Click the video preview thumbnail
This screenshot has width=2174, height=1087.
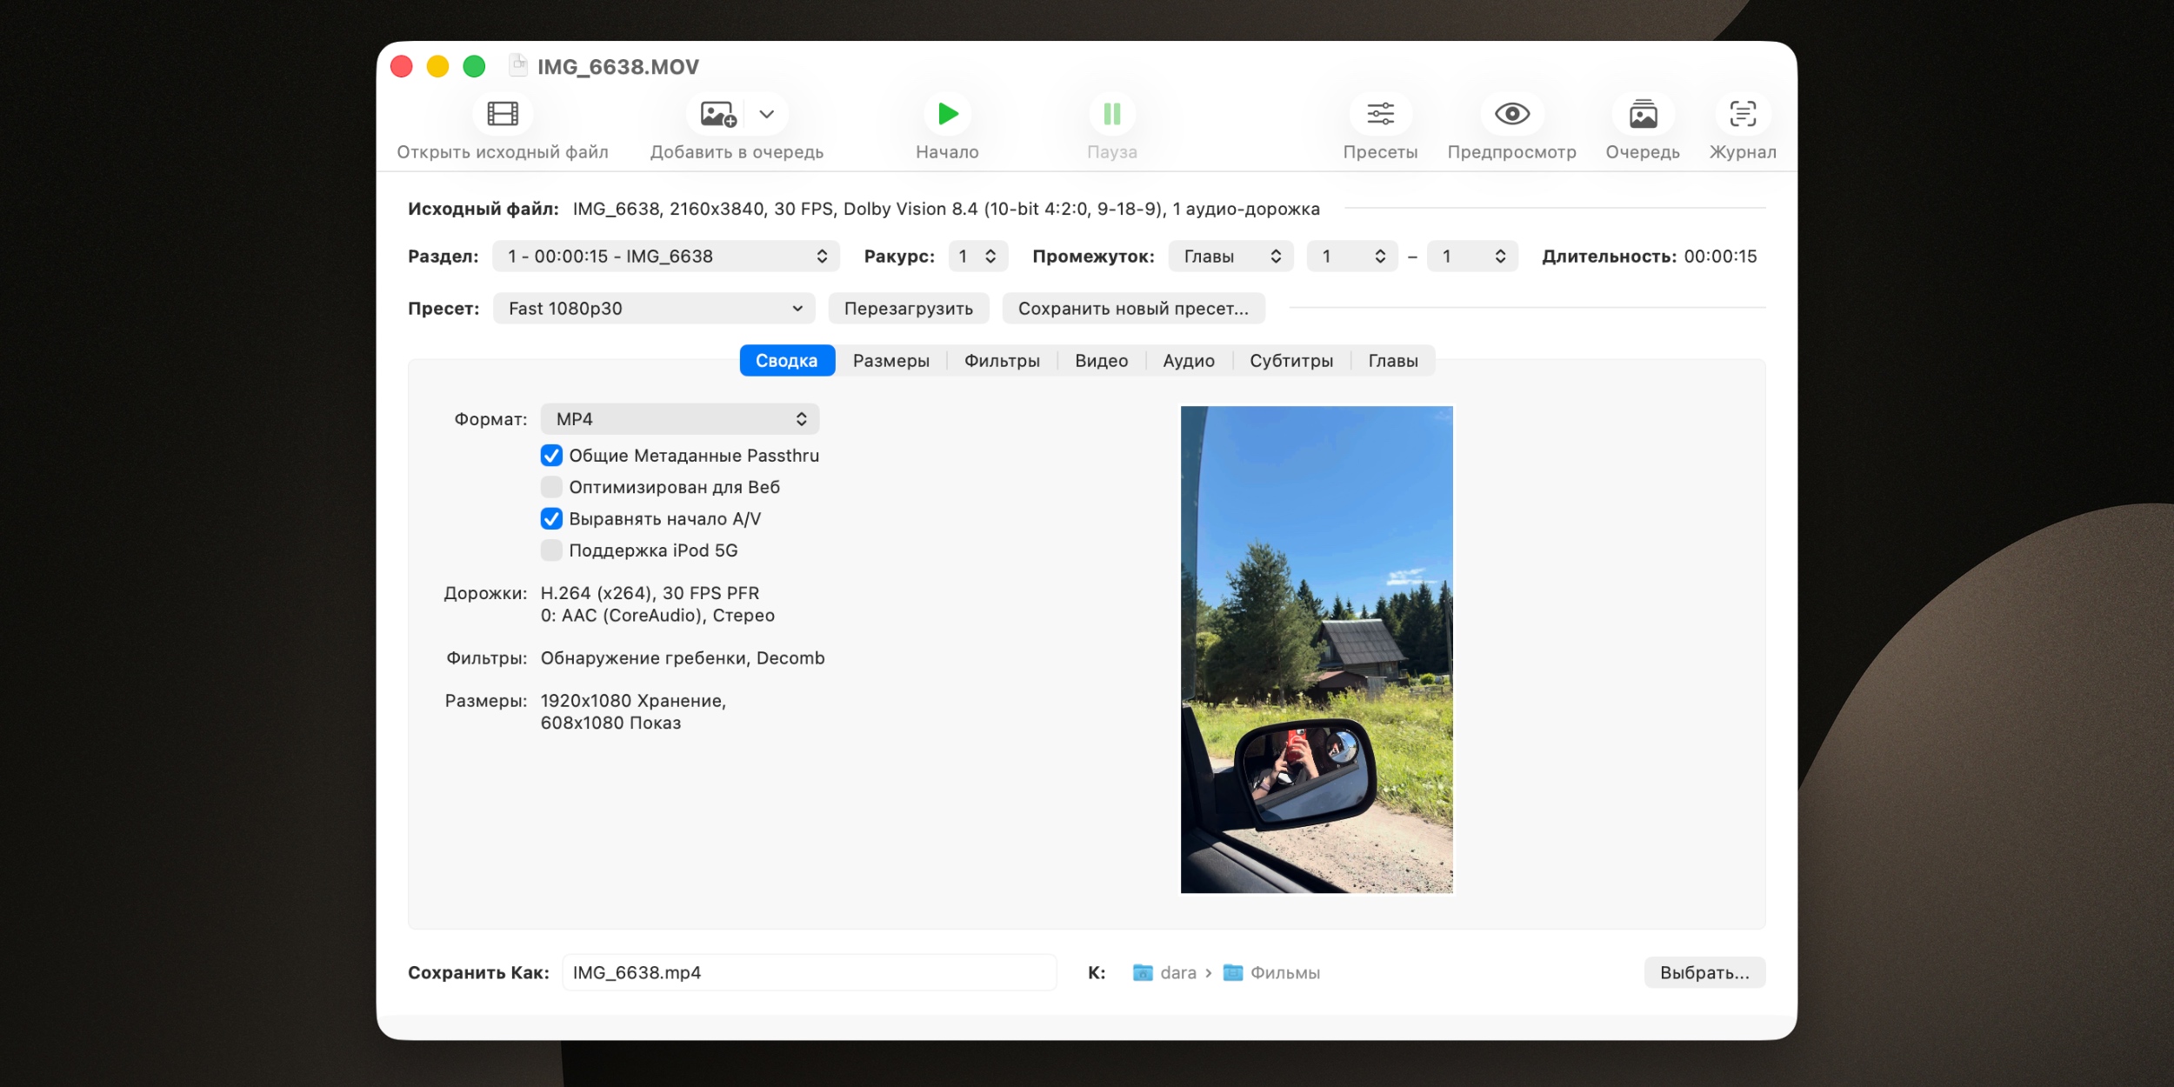click(x=1317, y=650)
